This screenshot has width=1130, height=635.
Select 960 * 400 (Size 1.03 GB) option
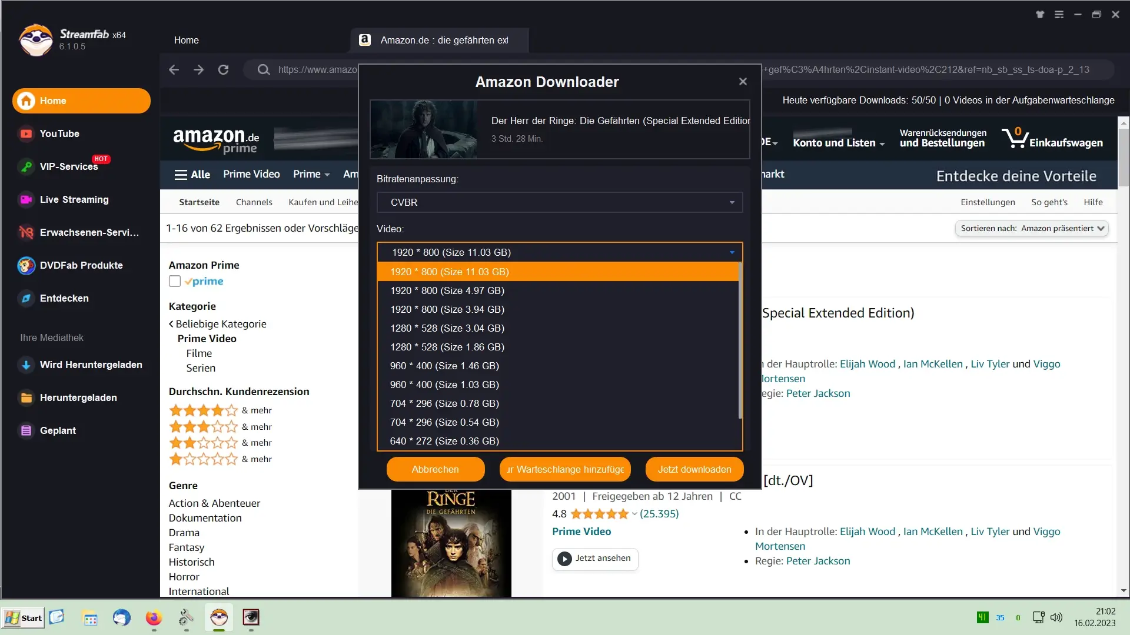pyautogui.click(x=558, y=385)
